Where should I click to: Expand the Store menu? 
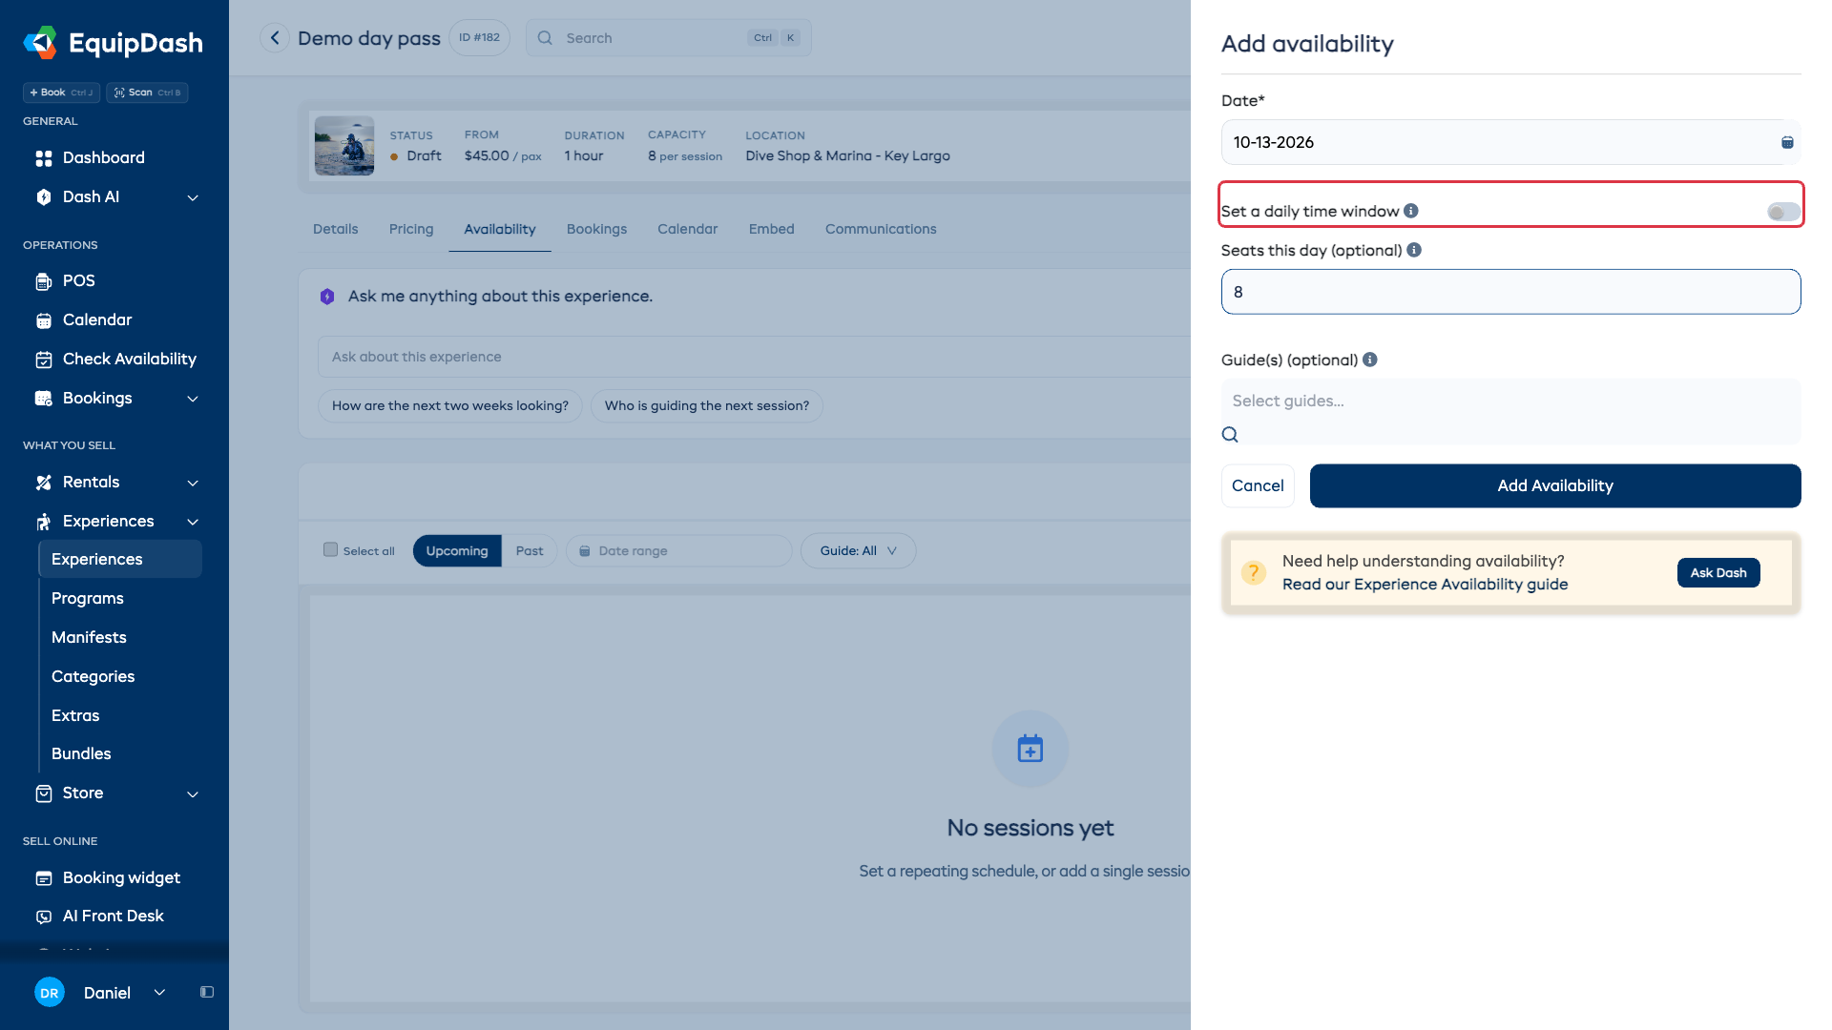point(193,793)
